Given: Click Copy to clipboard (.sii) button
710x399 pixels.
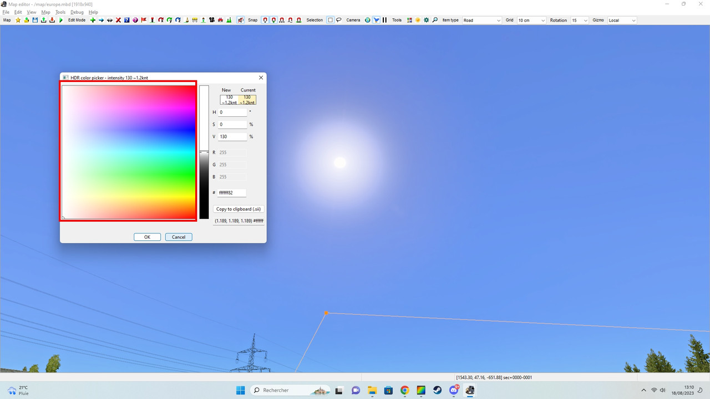Looking at the screenshot, I should coord(239,209).
